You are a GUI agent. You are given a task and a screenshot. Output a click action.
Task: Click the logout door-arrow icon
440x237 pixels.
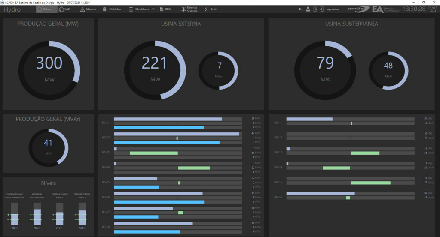point(315,9)
